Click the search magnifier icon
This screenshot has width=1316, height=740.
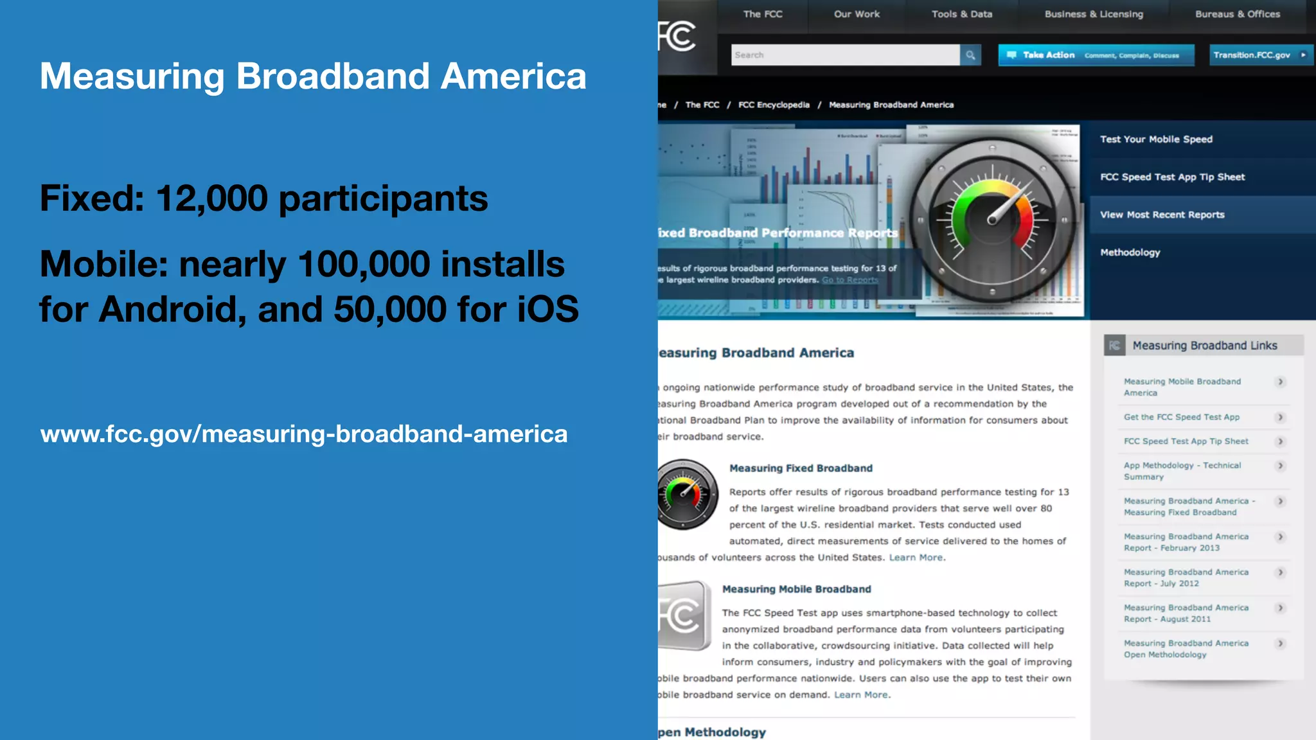tap(970, 55)
